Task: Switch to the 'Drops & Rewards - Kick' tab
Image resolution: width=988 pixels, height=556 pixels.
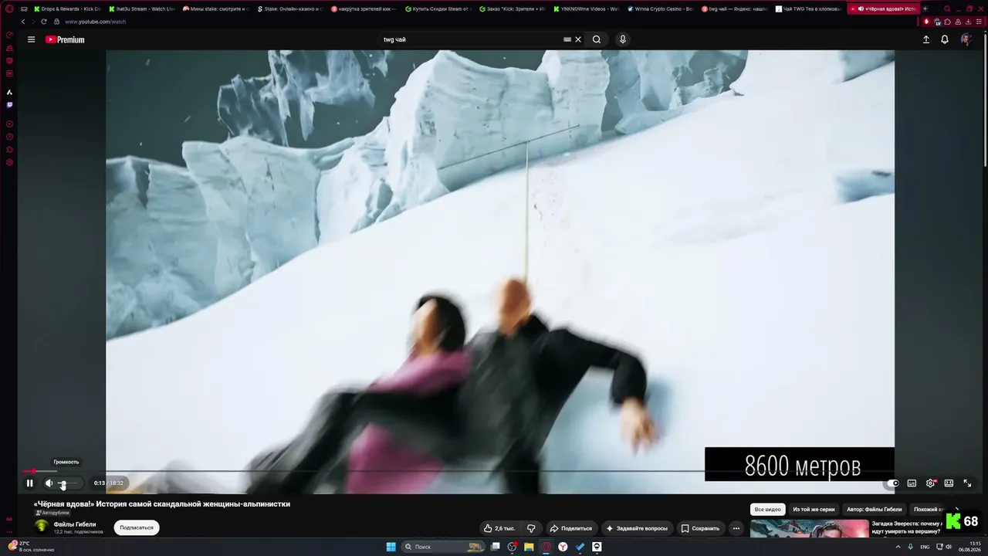Action: [67, 8]
